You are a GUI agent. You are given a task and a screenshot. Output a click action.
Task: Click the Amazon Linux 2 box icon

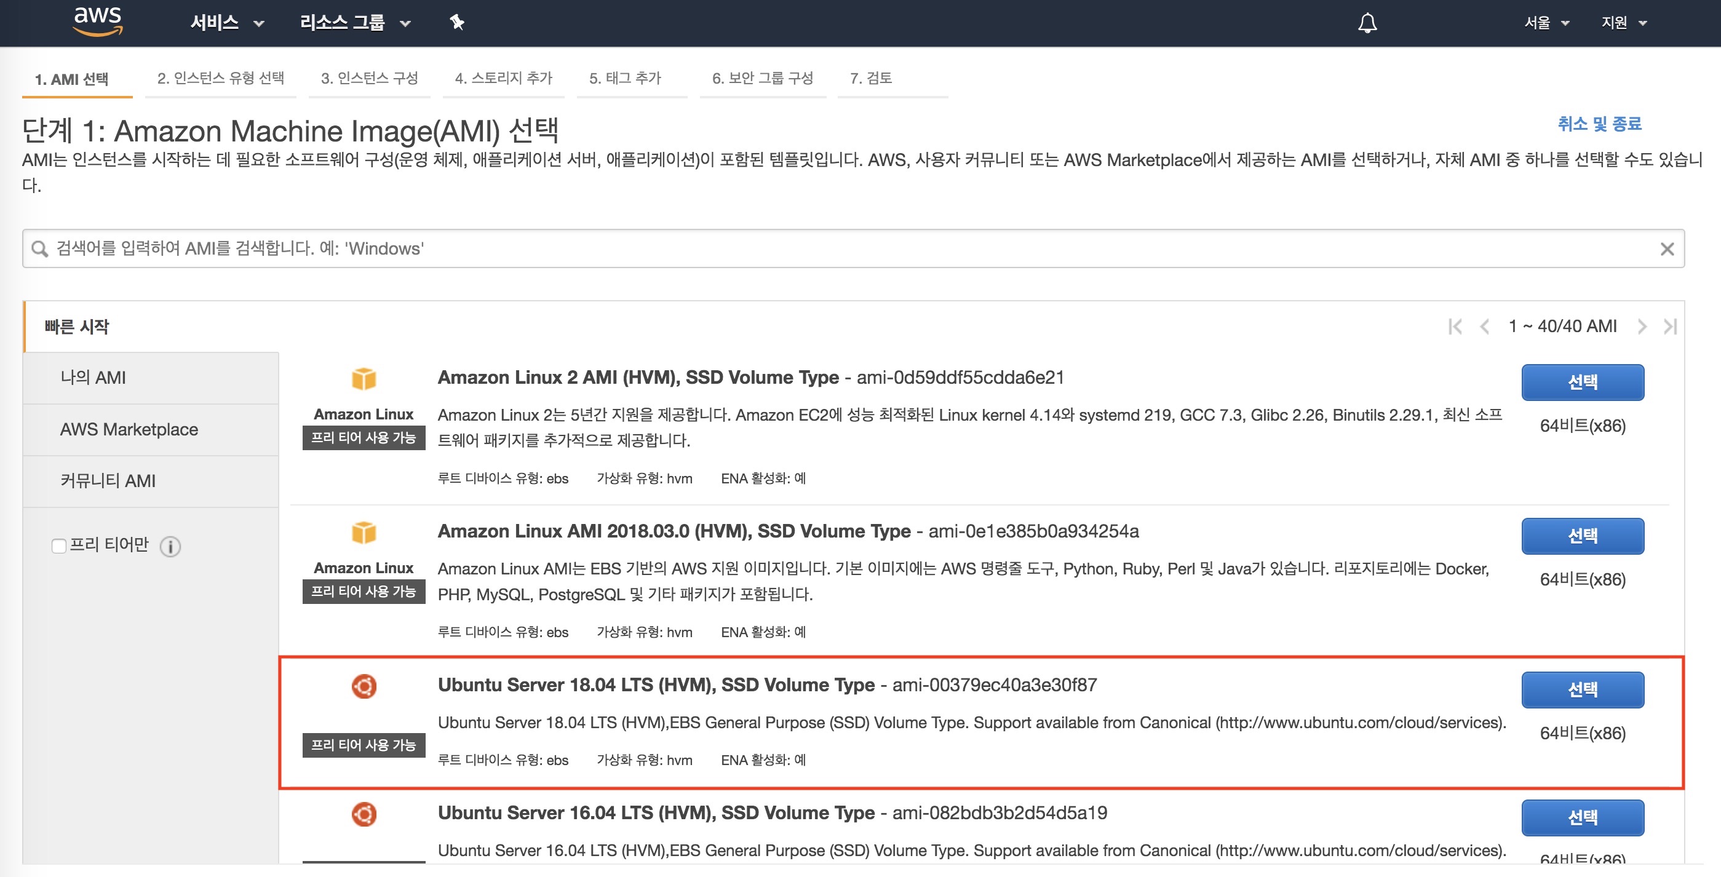click(364, 379)
